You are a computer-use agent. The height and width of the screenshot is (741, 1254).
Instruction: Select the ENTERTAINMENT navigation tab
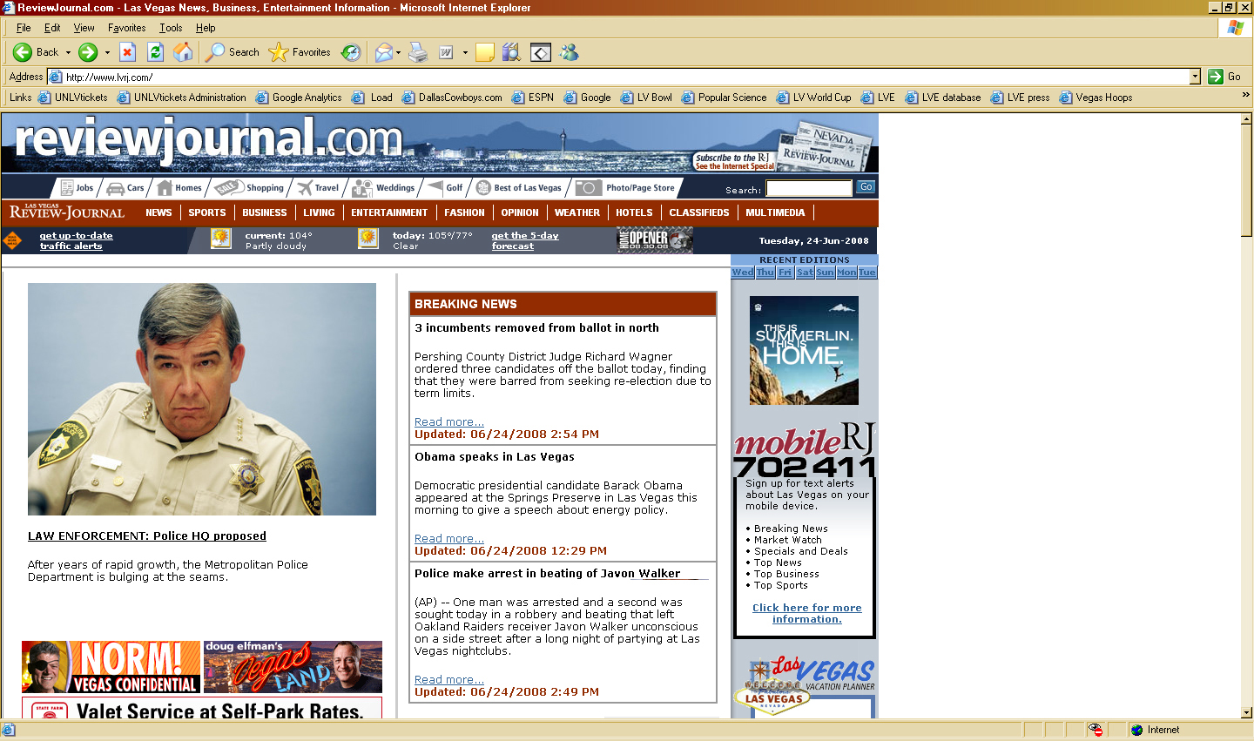pyautogui.click(x=389, y=212)
